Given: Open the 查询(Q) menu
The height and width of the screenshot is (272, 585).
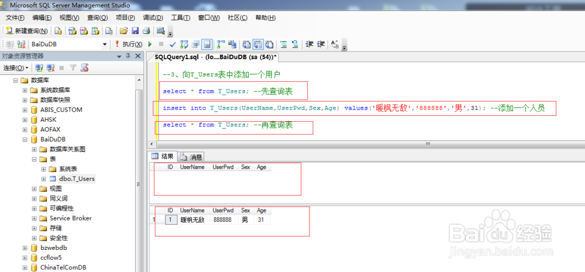Looking at the screenshot, I should (x=97, y=18).
